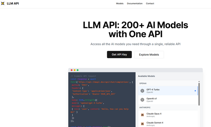This screenshot has height=127, width=211.
Task: Click the OpenAI logo beside GPT-4 Turbo
Action: (x=142, y=91)
